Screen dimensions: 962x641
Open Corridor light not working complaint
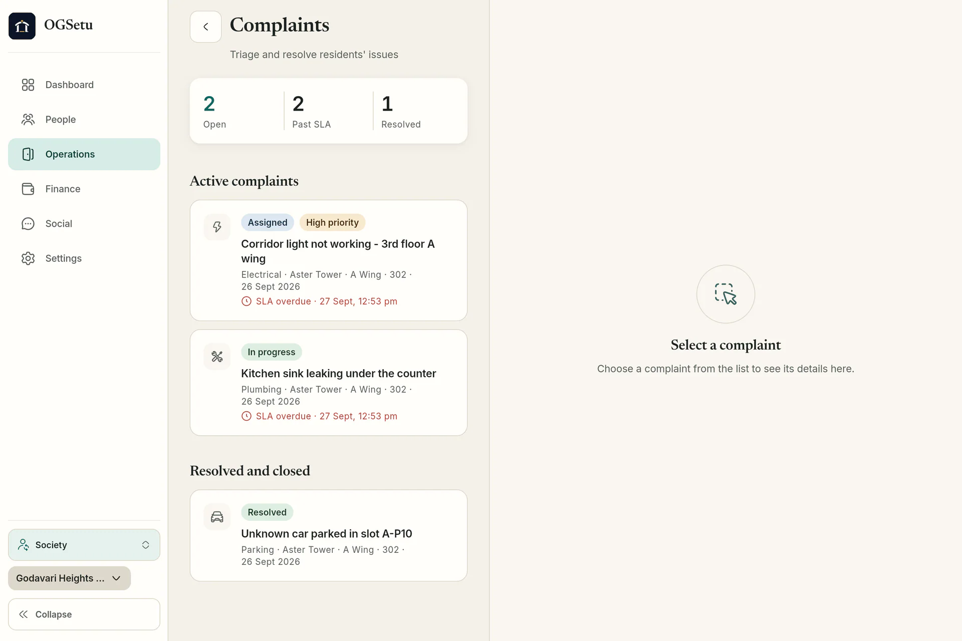329,260
